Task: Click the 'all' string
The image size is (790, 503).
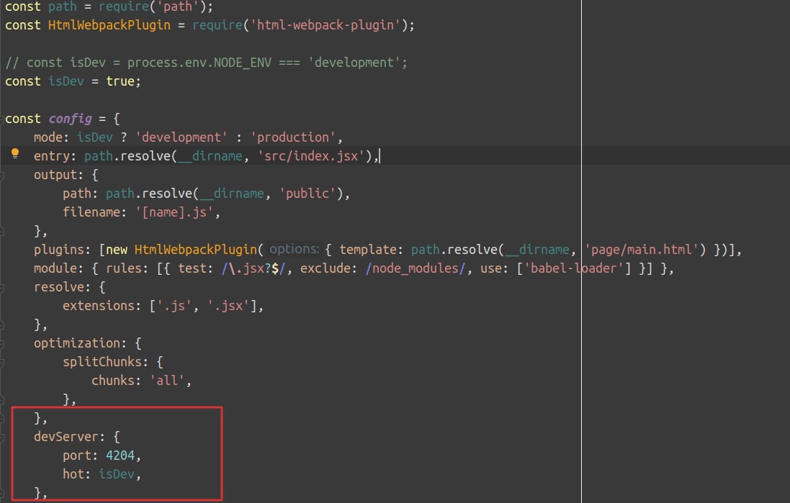Action: 167,381
